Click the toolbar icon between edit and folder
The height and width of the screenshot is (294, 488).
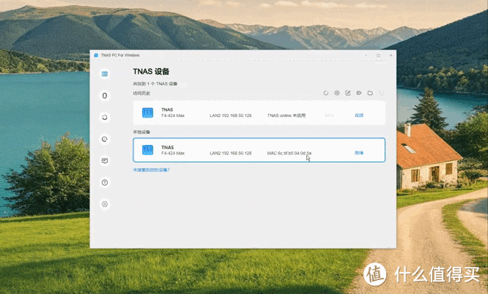(x=359, y=93)
